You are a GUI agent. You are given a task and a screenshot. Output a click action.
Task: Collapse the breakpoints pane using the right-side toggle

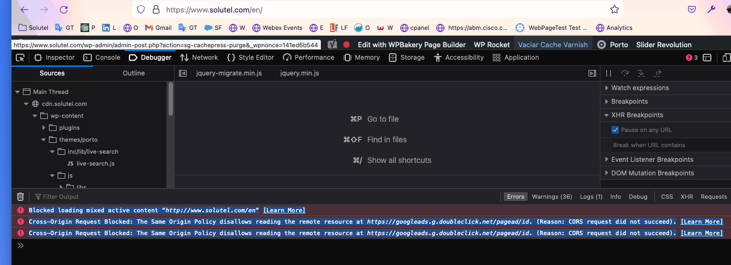(592, 73)
